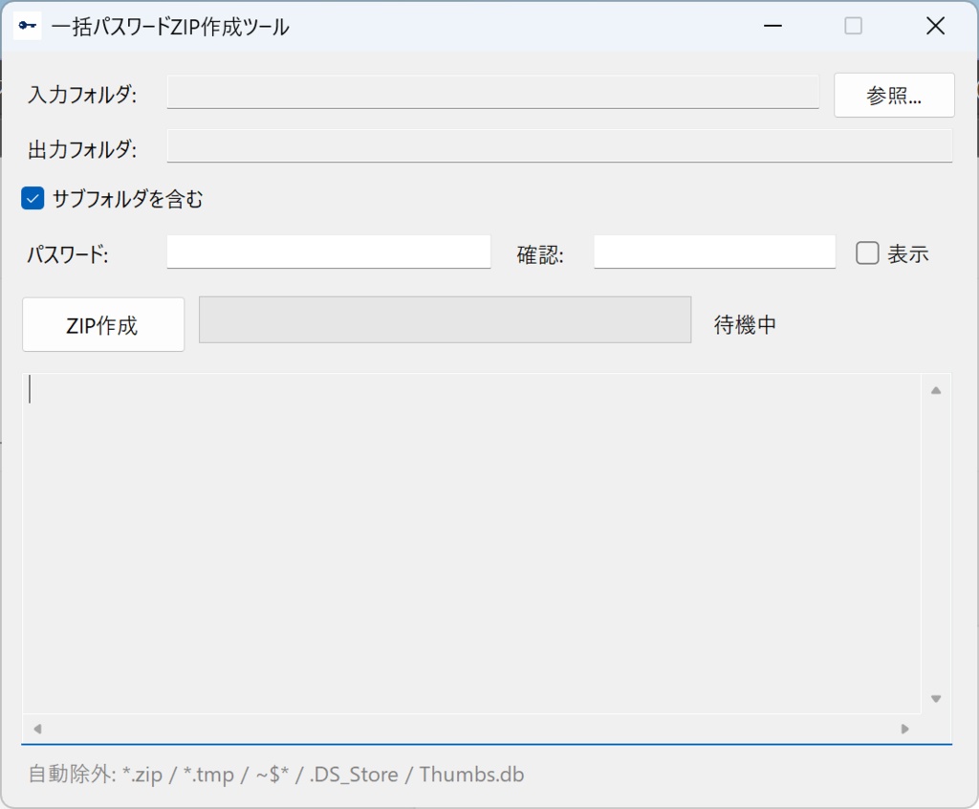Screen dimensions: 979x809
Task: Select the パスワード entry field
Action: (328, 251)
